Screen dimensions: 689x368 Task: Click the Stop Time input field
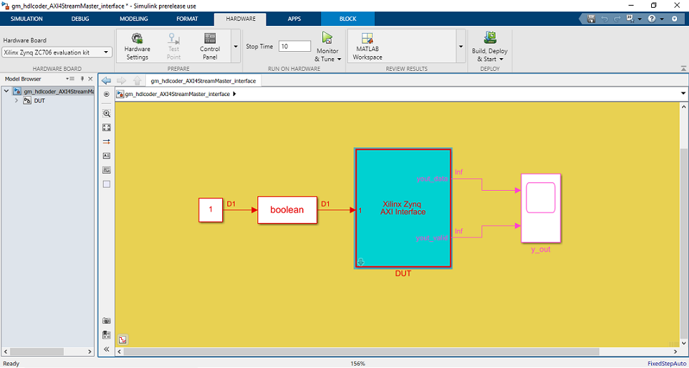[x=294, y=46]
